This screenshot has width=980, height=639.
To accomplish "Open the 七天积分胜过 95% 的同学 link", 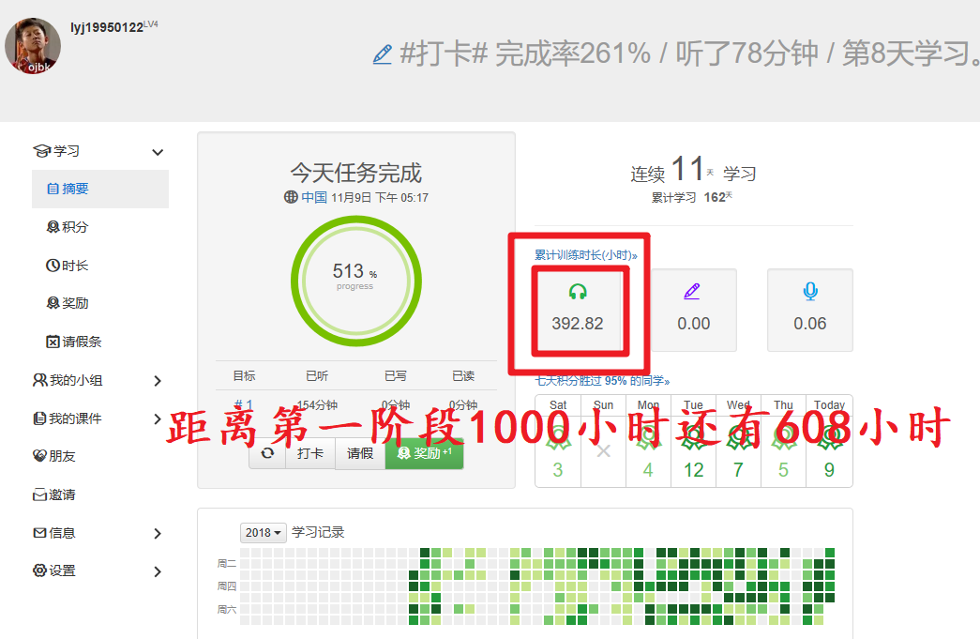I will click(x=602, y=381).
